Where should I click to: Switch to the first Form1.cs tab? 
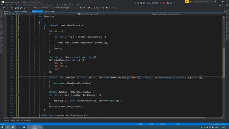(x=7, y=11)
